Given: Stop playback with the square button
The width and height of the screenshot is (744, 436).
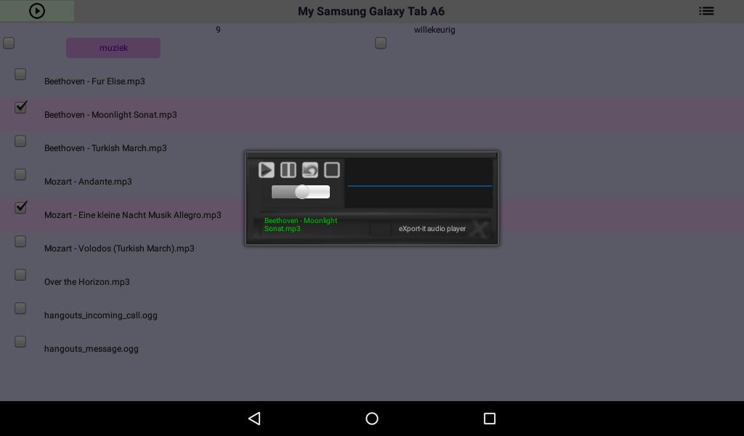Looking at the screenshot, I should click(331, 170).
